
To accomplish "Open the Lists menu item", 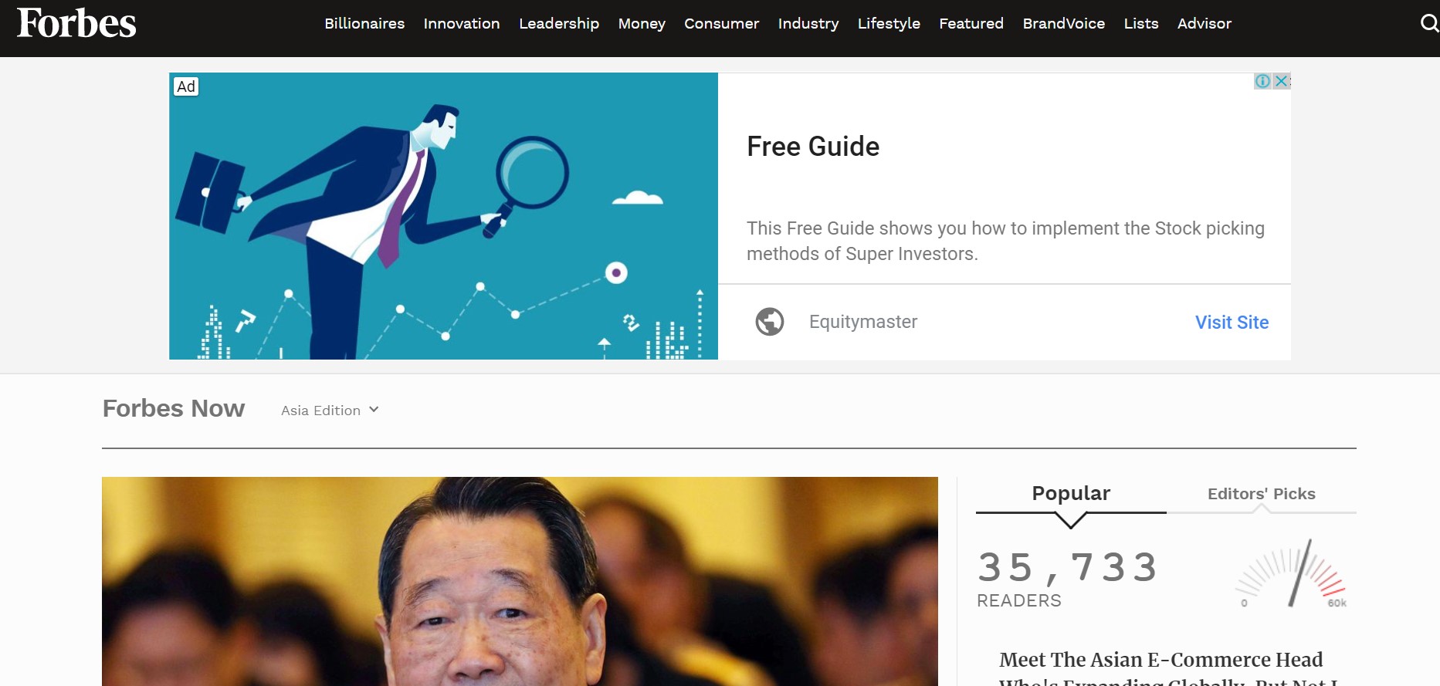I will pyautogui.click(x=1141, y=24).
